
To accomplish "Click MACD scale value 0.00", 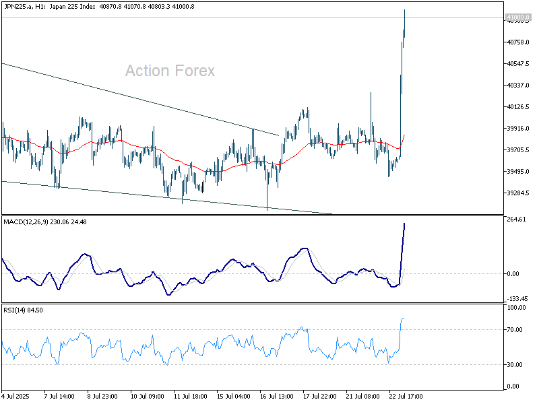I will pos(513,274).
